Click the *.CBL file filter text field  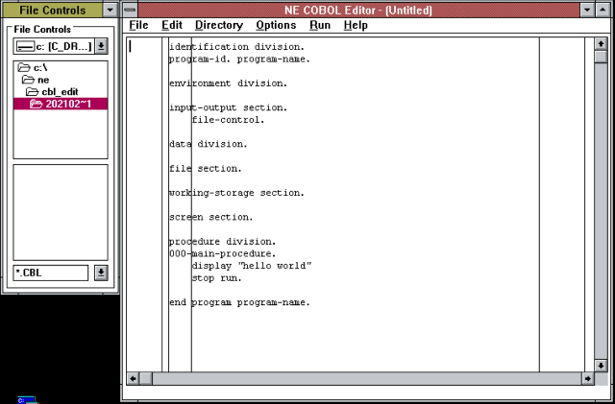[51, 273]
